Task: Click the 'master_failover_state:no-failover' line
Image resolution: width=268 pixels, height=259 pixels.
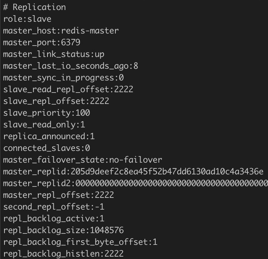Action: click(83, 160)
